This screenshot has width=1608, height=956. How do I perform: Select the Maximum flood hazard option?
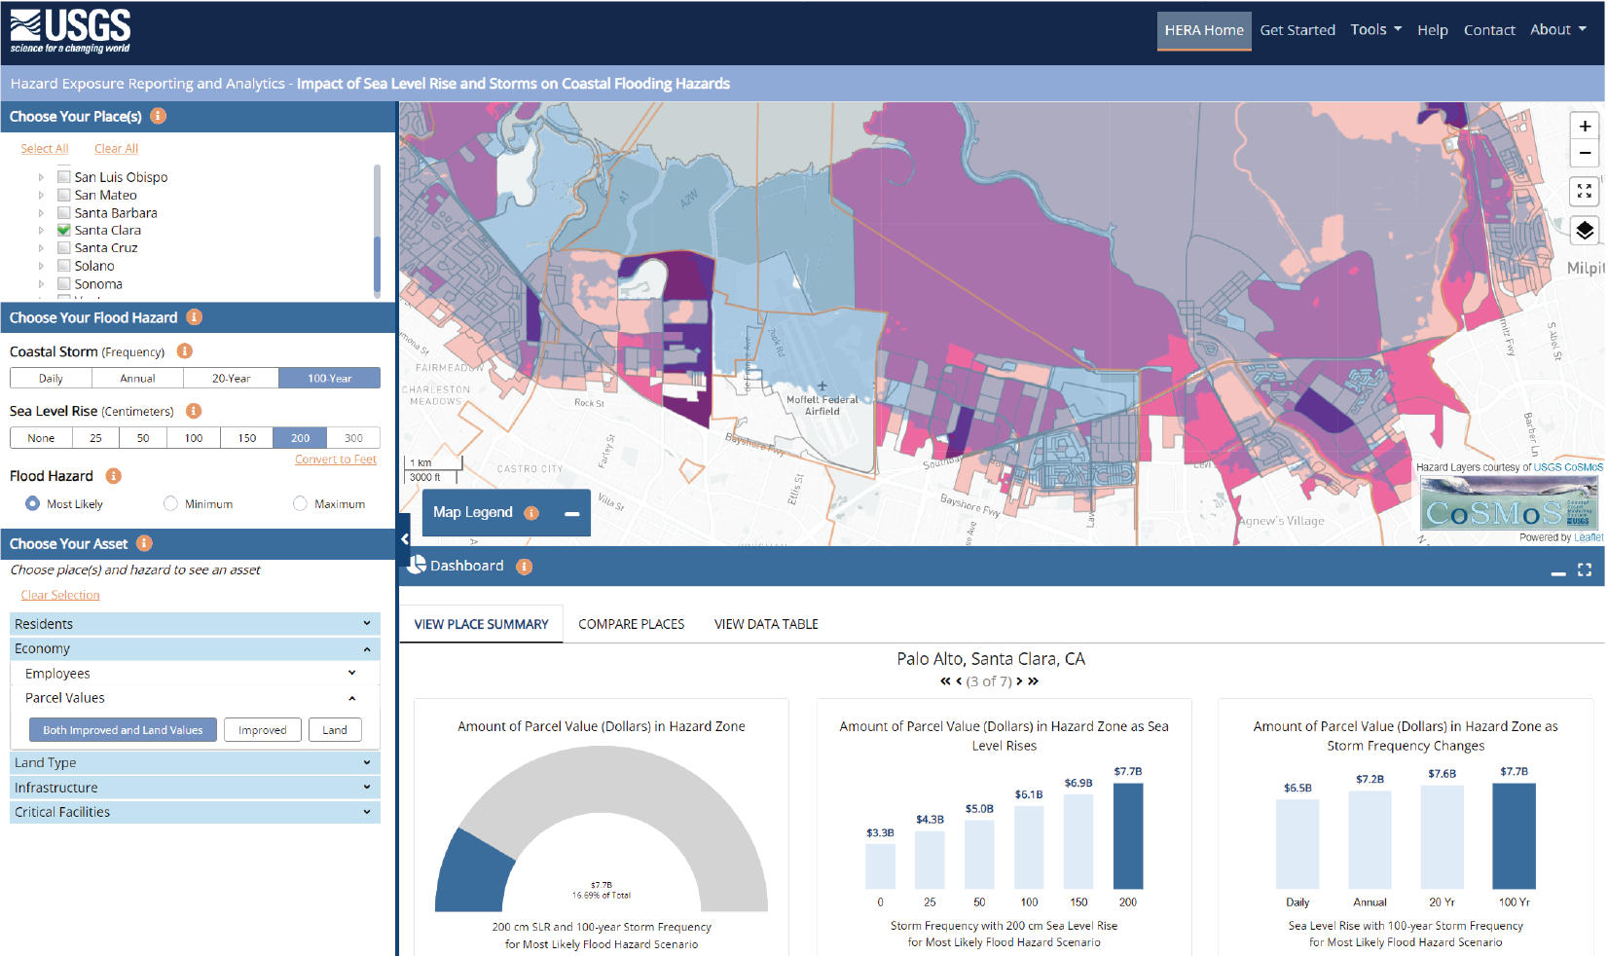click(300, 504)
